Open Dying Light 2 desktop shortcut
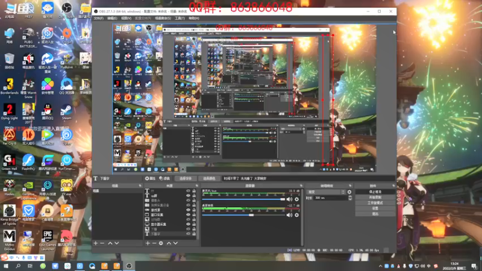482x271 pixels. point(9,113)
